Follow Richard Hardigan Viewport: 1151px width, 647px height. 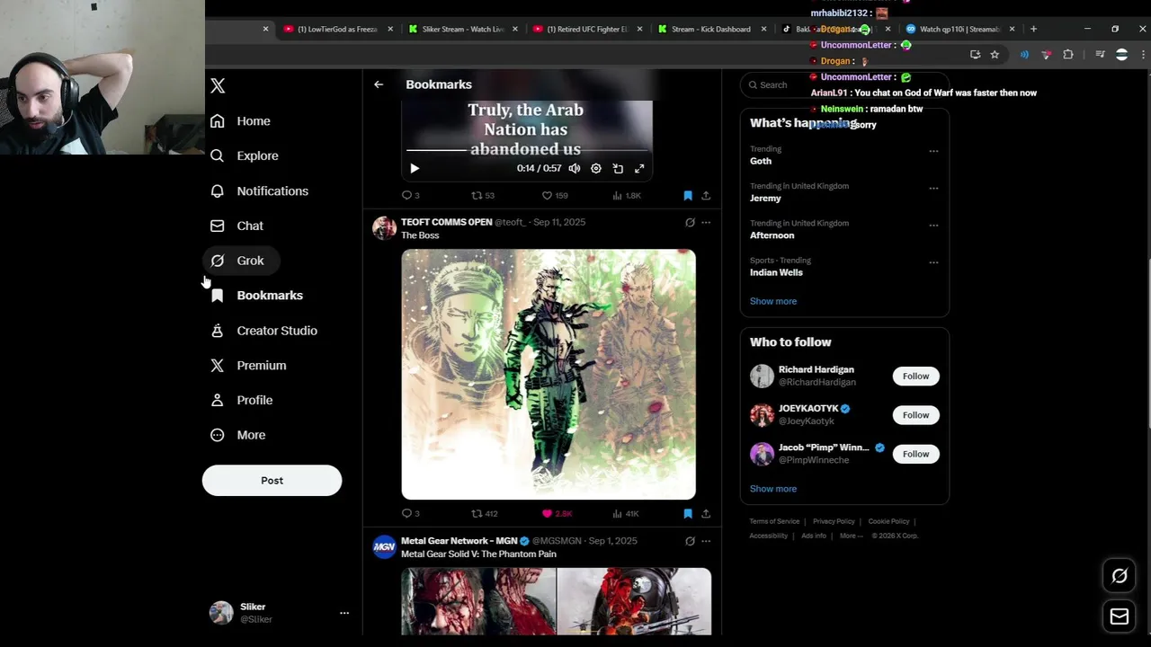tap(915, 377)
